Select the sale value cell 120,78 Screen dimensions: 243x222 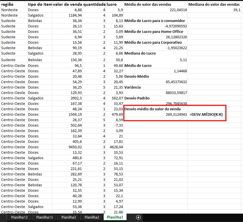(x=67, y=185)
